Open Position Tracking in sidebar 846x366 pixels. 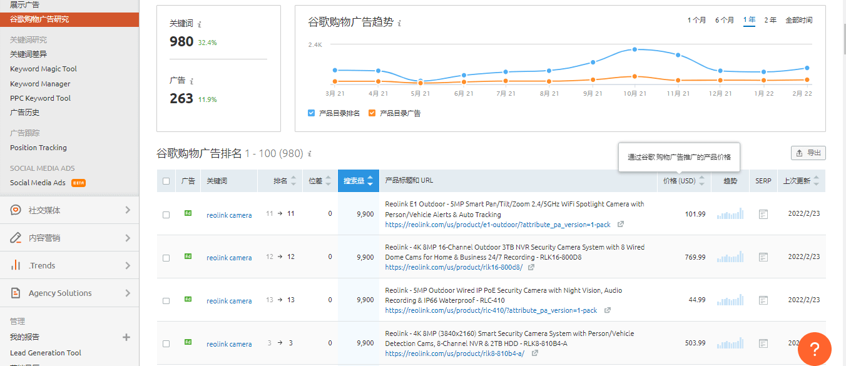(38, 148)
